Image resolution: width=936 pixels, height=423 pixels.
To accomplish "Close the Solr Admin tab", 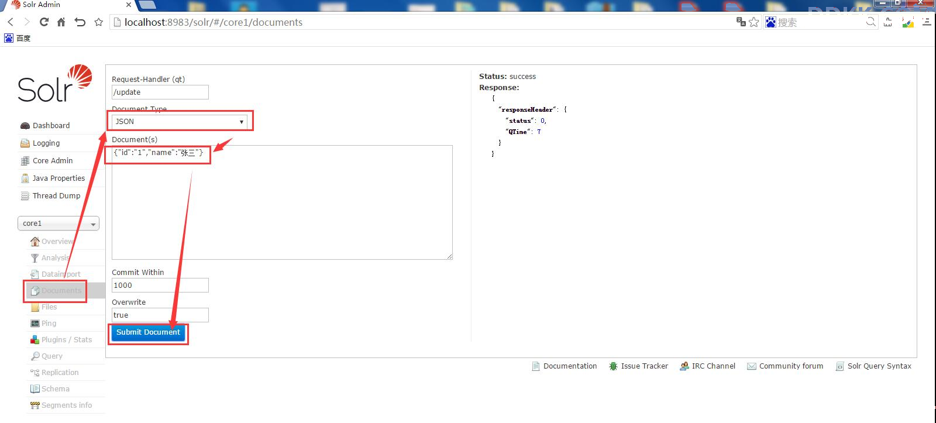I will pos(129,5).
